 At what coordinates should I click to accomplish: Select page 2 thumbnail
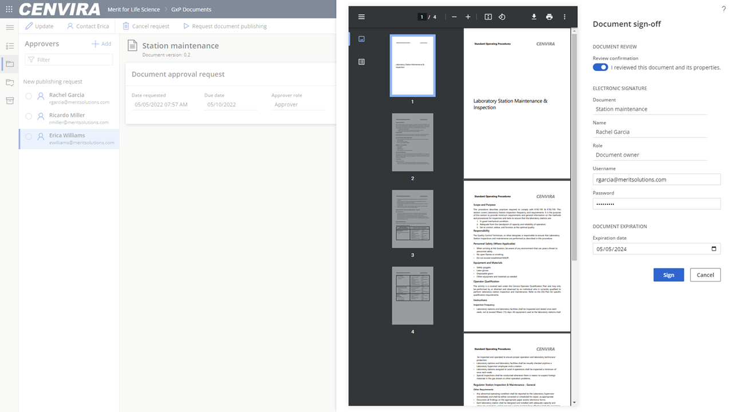[412, 142]
